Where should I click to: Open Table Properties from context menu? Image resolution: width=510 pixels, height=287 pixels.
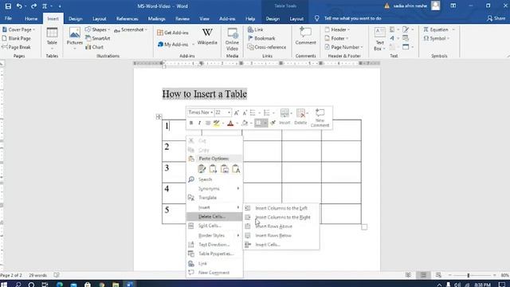click(214, 254)
